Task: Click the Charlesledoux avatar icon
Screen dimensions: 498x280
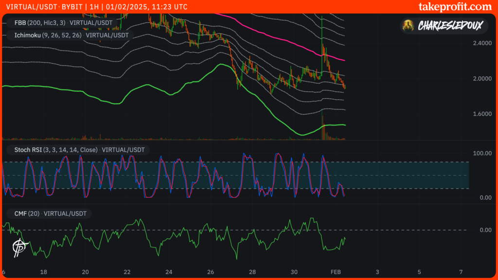Action: [410, 26]
